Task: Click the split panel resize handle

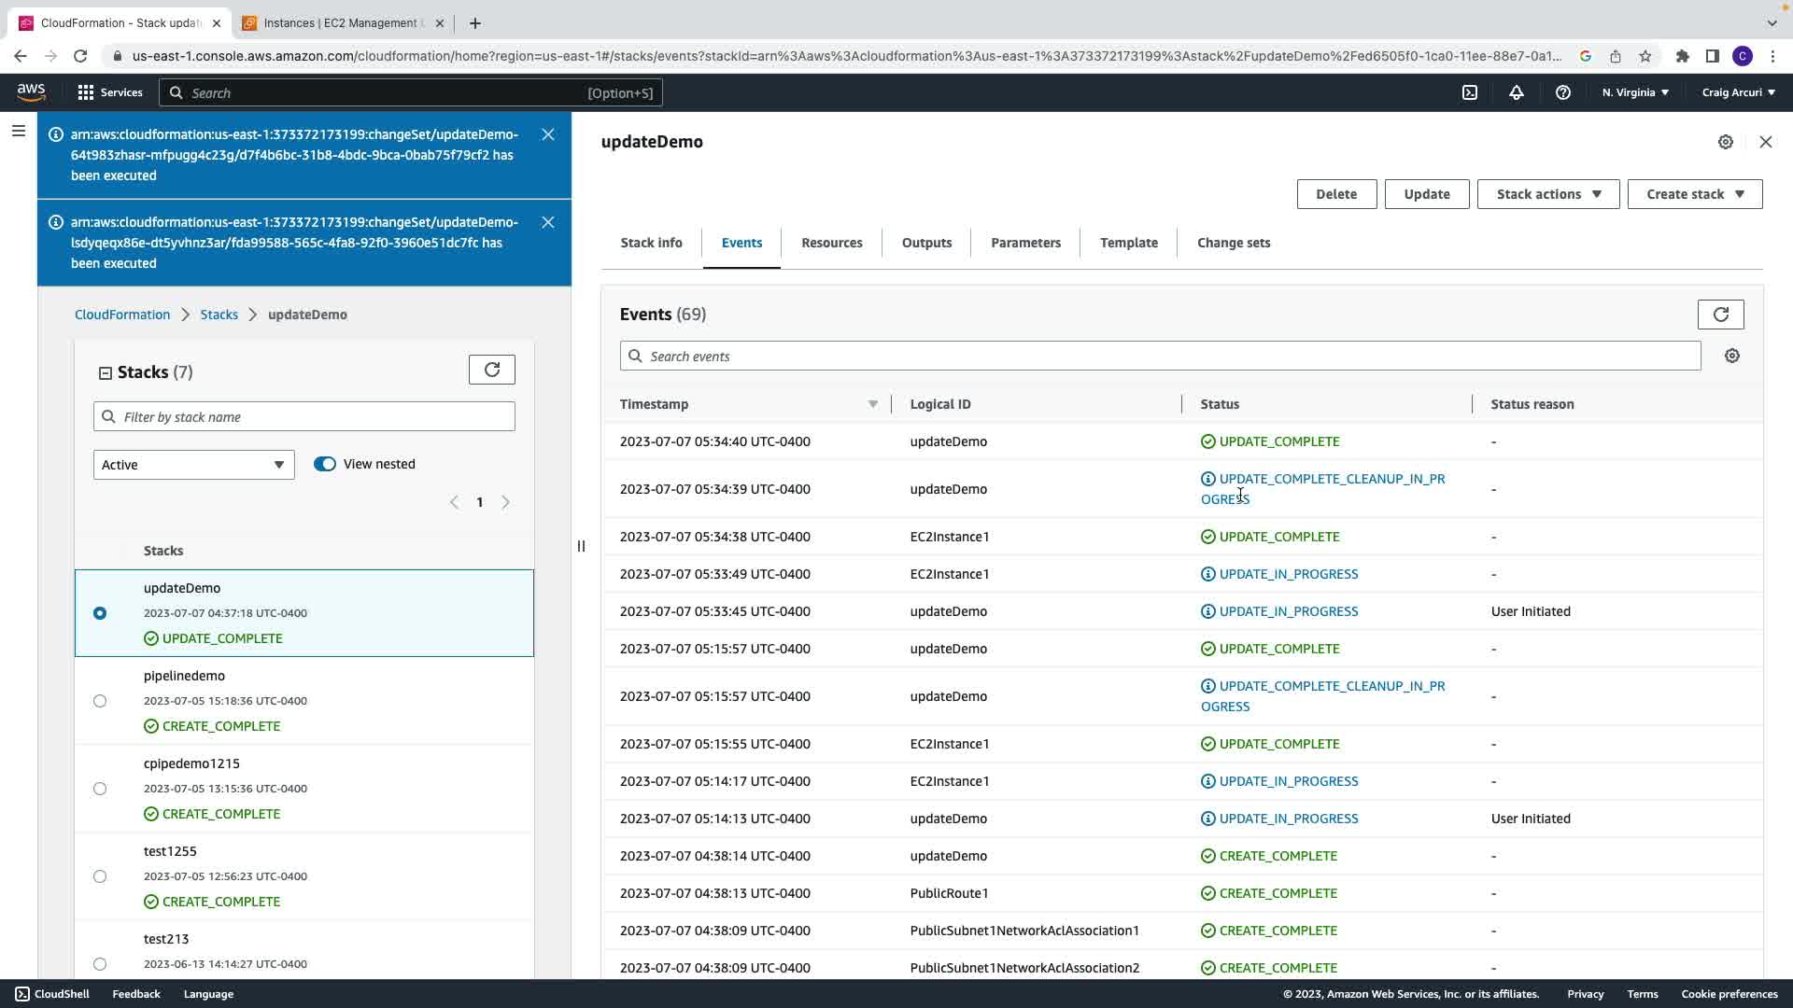Action: (581, 546)
